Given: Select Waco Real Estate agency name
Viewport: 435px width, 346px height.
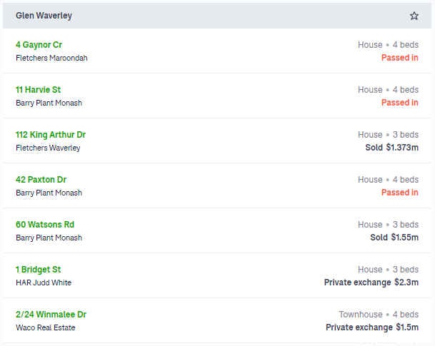Looking at the screenshot, I should tap(46, 327).
